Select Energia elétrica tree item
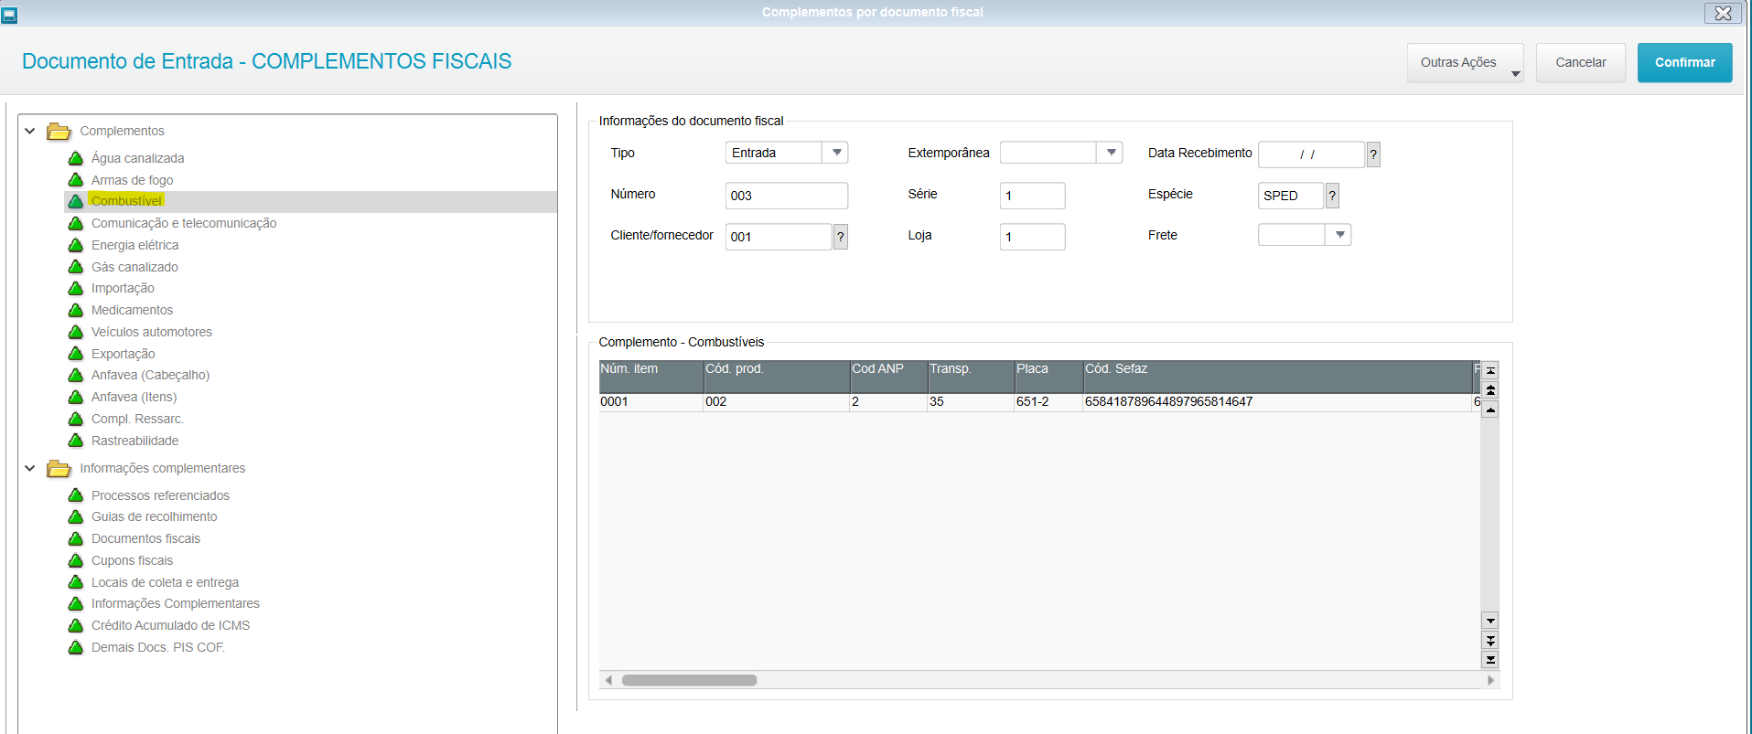 134,245
